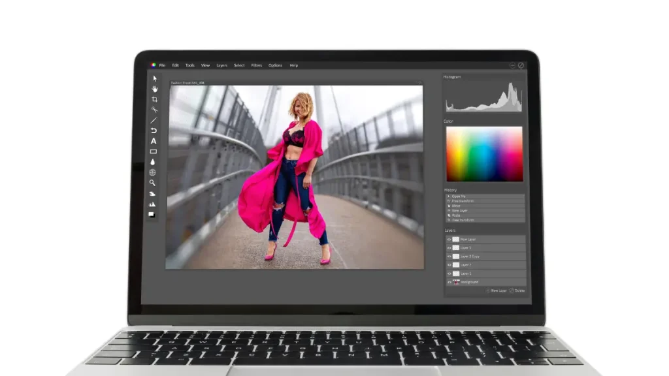Activate the Crop tool

(x=154, y=99)
